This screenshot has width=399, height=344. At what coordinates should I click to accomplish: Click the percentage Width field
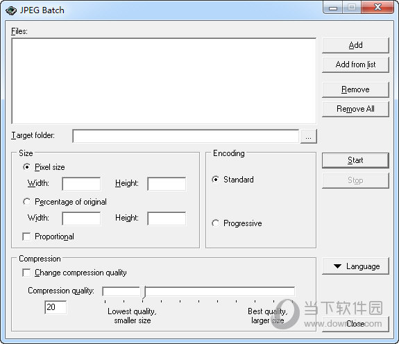tap(81, 218)
